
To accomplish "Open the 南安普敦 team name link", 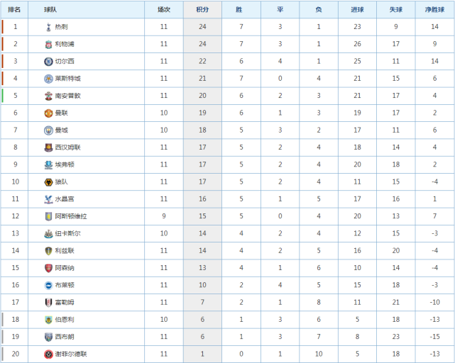I will tap(67, 96).
